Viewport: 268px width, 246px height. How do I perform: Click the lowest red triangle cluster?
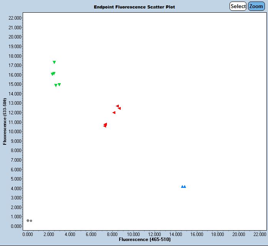[x=105, y=125]
